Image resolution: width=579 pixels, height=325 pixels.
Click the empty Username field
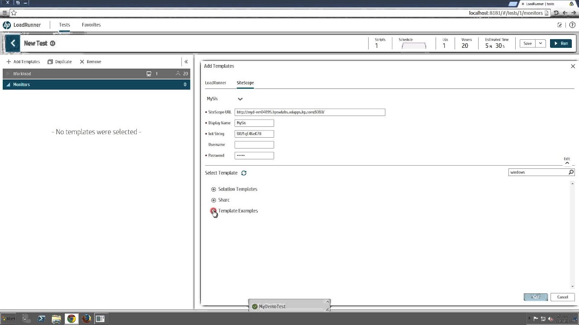click(254, 145)
